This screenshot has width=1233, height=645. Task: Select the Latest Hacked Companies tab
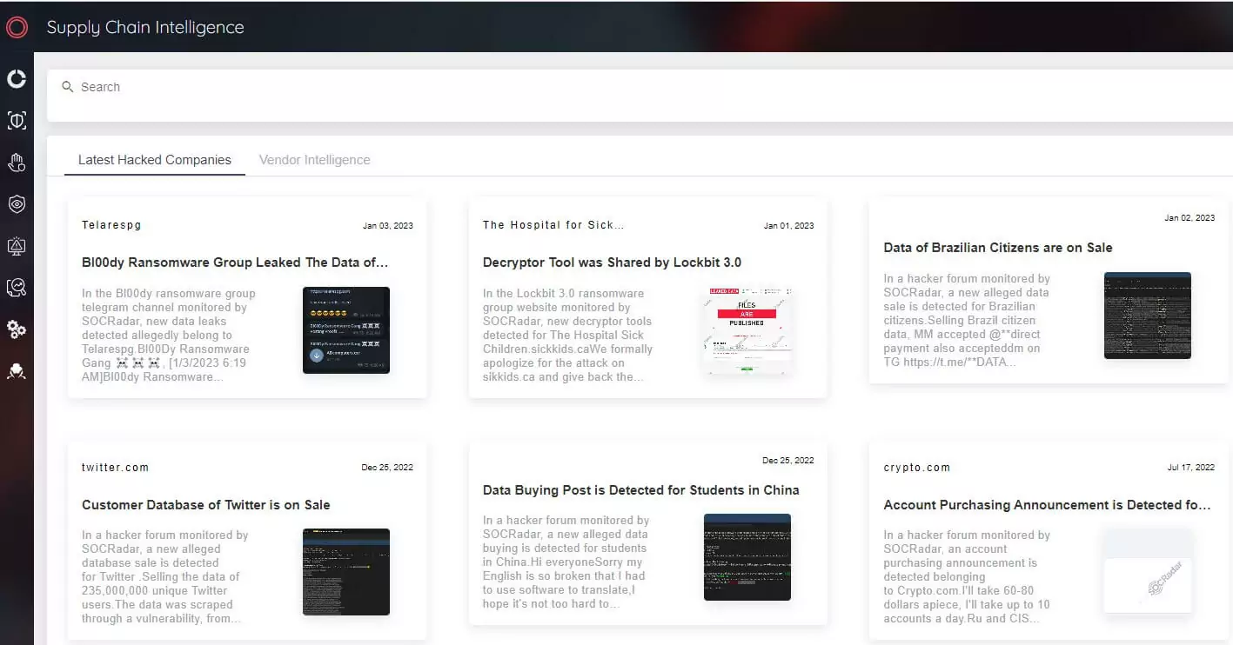(155, 160)
